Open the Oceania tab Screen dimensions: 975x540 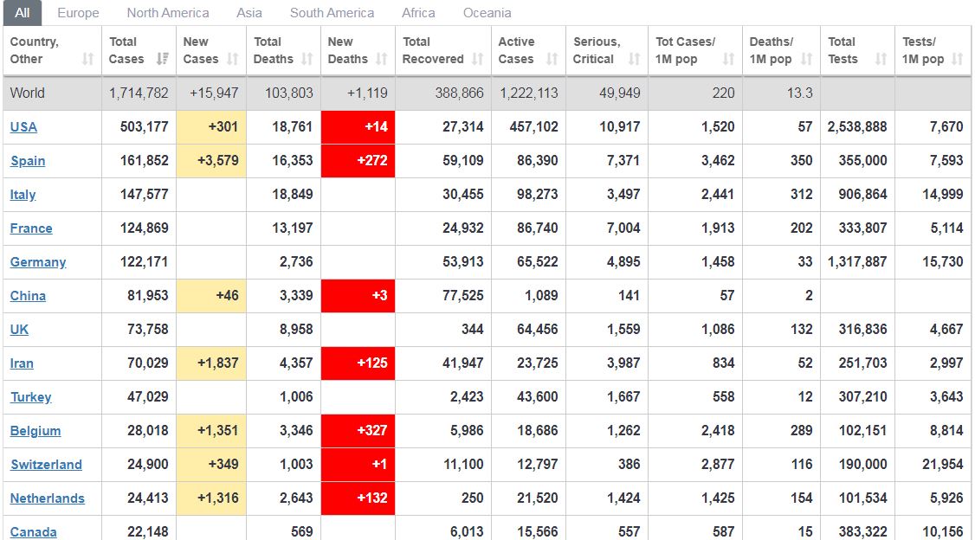pos(487,13)
